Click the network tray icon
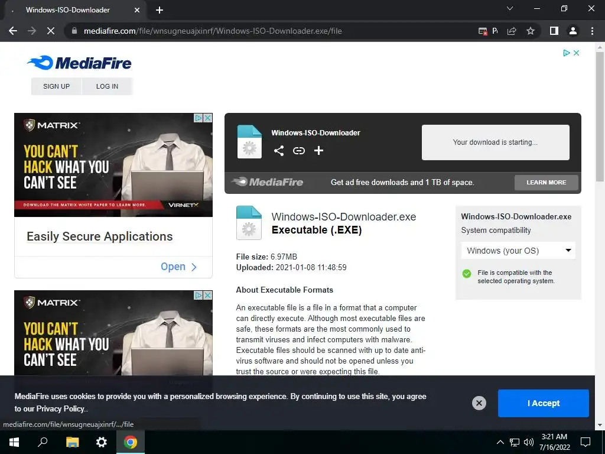 click(515, 442)
